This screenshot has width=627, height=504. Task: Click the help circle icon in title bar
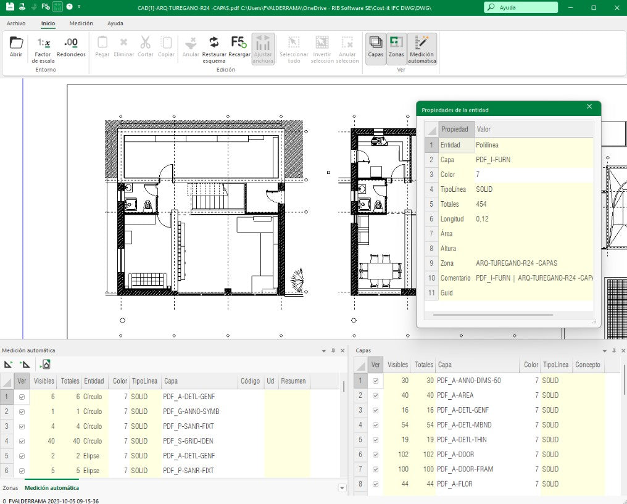pyautogui.click(x=69, y=6)
